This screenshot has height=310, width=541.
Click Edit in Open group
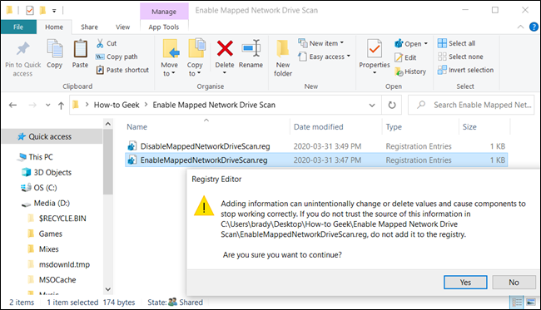405,57
